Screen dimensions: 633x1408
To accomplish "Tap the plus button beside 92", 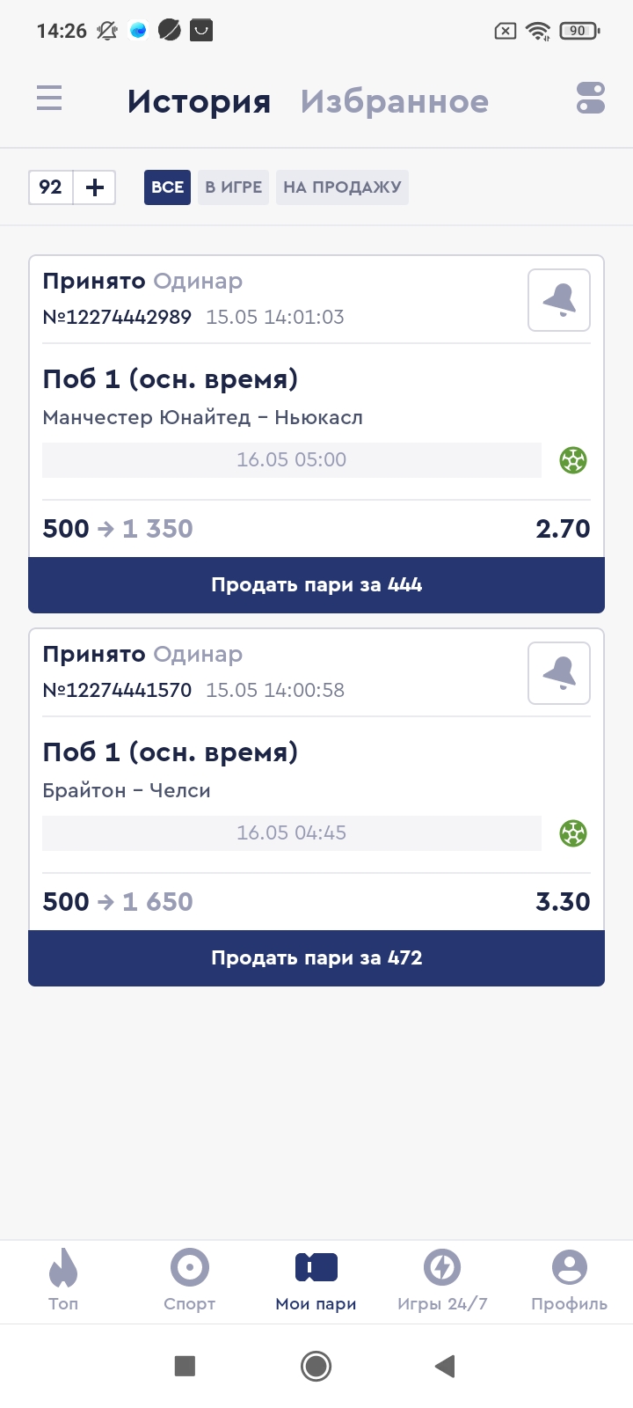I will (x=94, y=187).
